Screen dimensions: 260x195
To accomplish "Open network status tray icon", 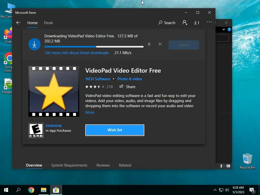I will tap(221, 190).
